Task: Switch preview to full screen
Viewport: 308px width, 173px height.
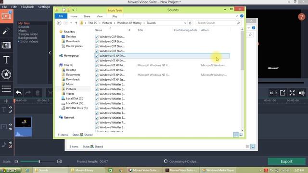Action: point(292,93)
